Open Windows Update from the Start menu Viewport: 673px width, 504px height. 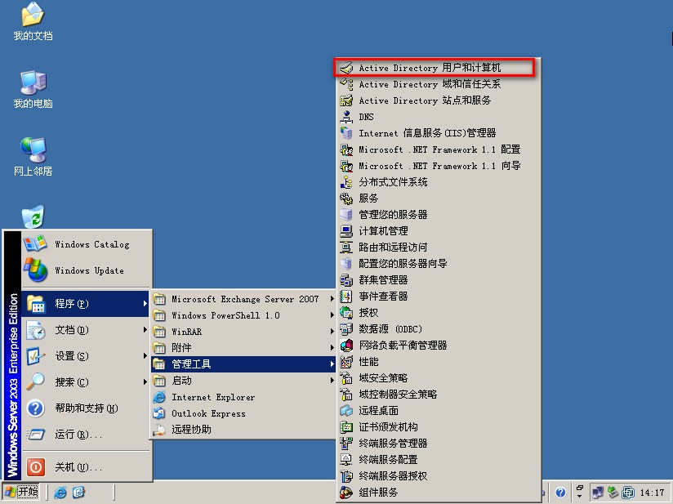coord(86,270)
